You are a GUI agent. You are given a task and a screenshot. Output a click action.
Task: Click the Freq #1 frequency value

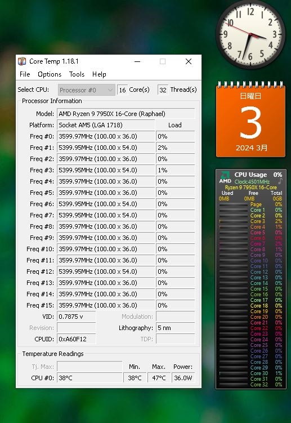click(106, 148)
